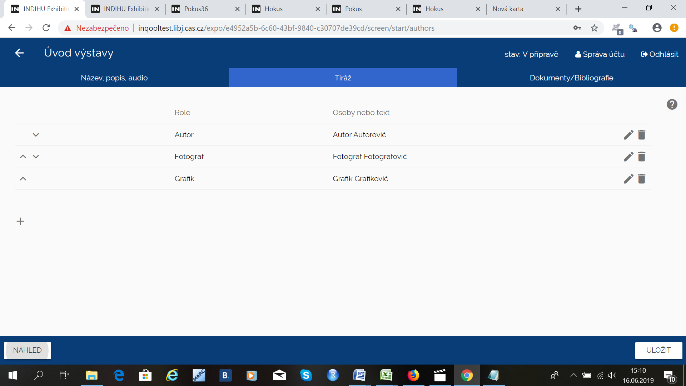Screen dimensions: 686x386
Task: Edit the Grafik Grafikovič row
Action: click(628, 179)
